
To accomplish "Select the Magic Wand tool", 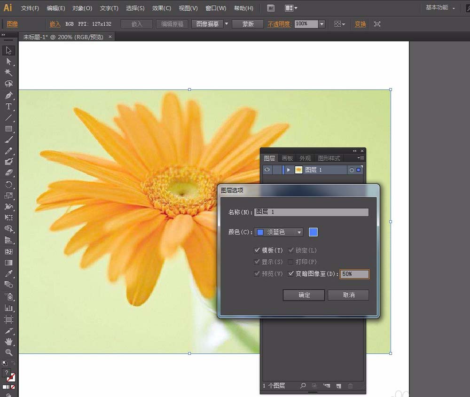I will click(x=8, y=72).
